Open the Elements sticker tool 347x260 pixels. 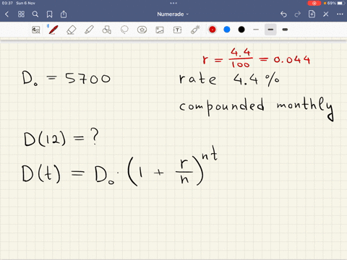click(x=142, y=30)
